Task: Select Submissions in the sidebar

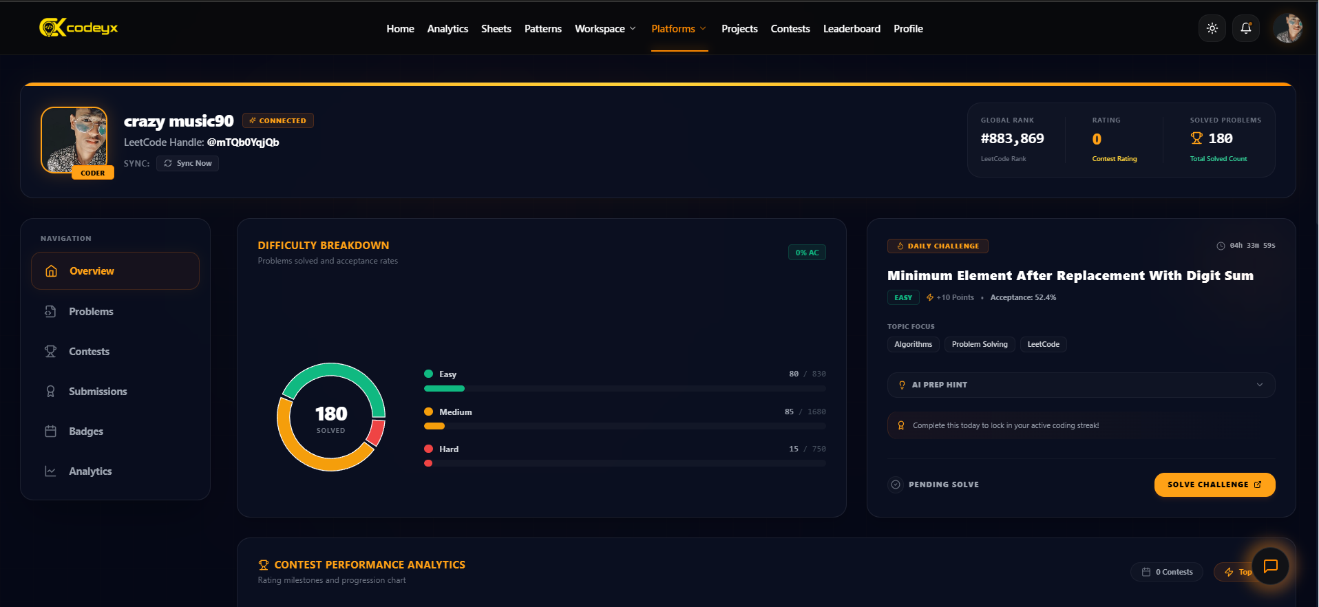Action: coord(115,392)
